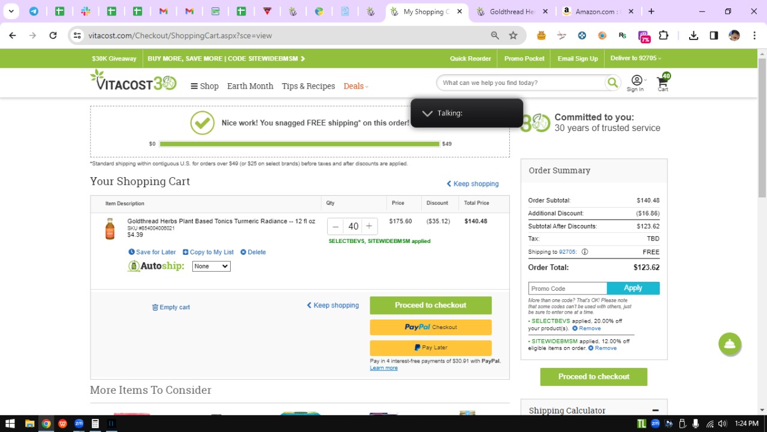Click Keep shopping beside Proceed to checkout
The width and height of the screenshot is (767, 432).
[x=333, y=305]
